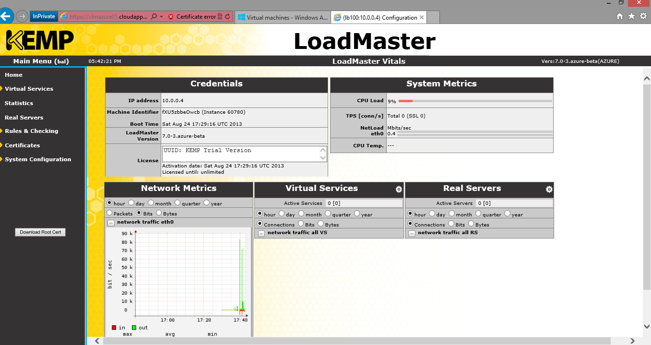Open the Real Servers panel gear settings
Screen dimensions: 651x345
[549, 190]
